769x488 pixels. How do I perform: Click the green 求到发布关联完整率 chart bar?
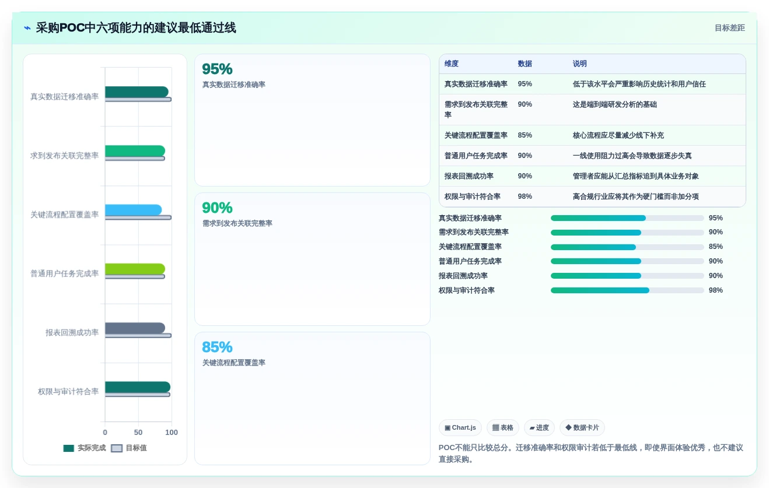(135, 151)
